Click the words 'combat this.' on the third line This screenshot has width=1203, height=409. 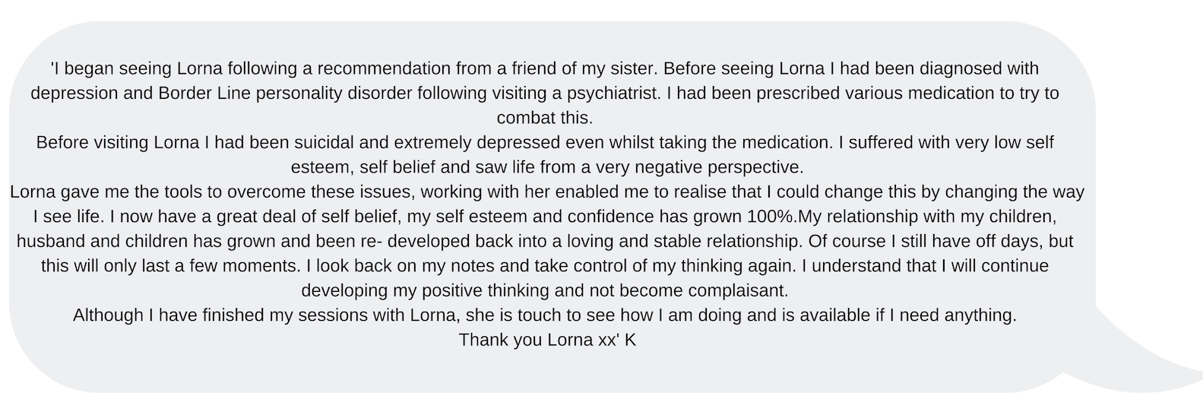coord(545,118)
